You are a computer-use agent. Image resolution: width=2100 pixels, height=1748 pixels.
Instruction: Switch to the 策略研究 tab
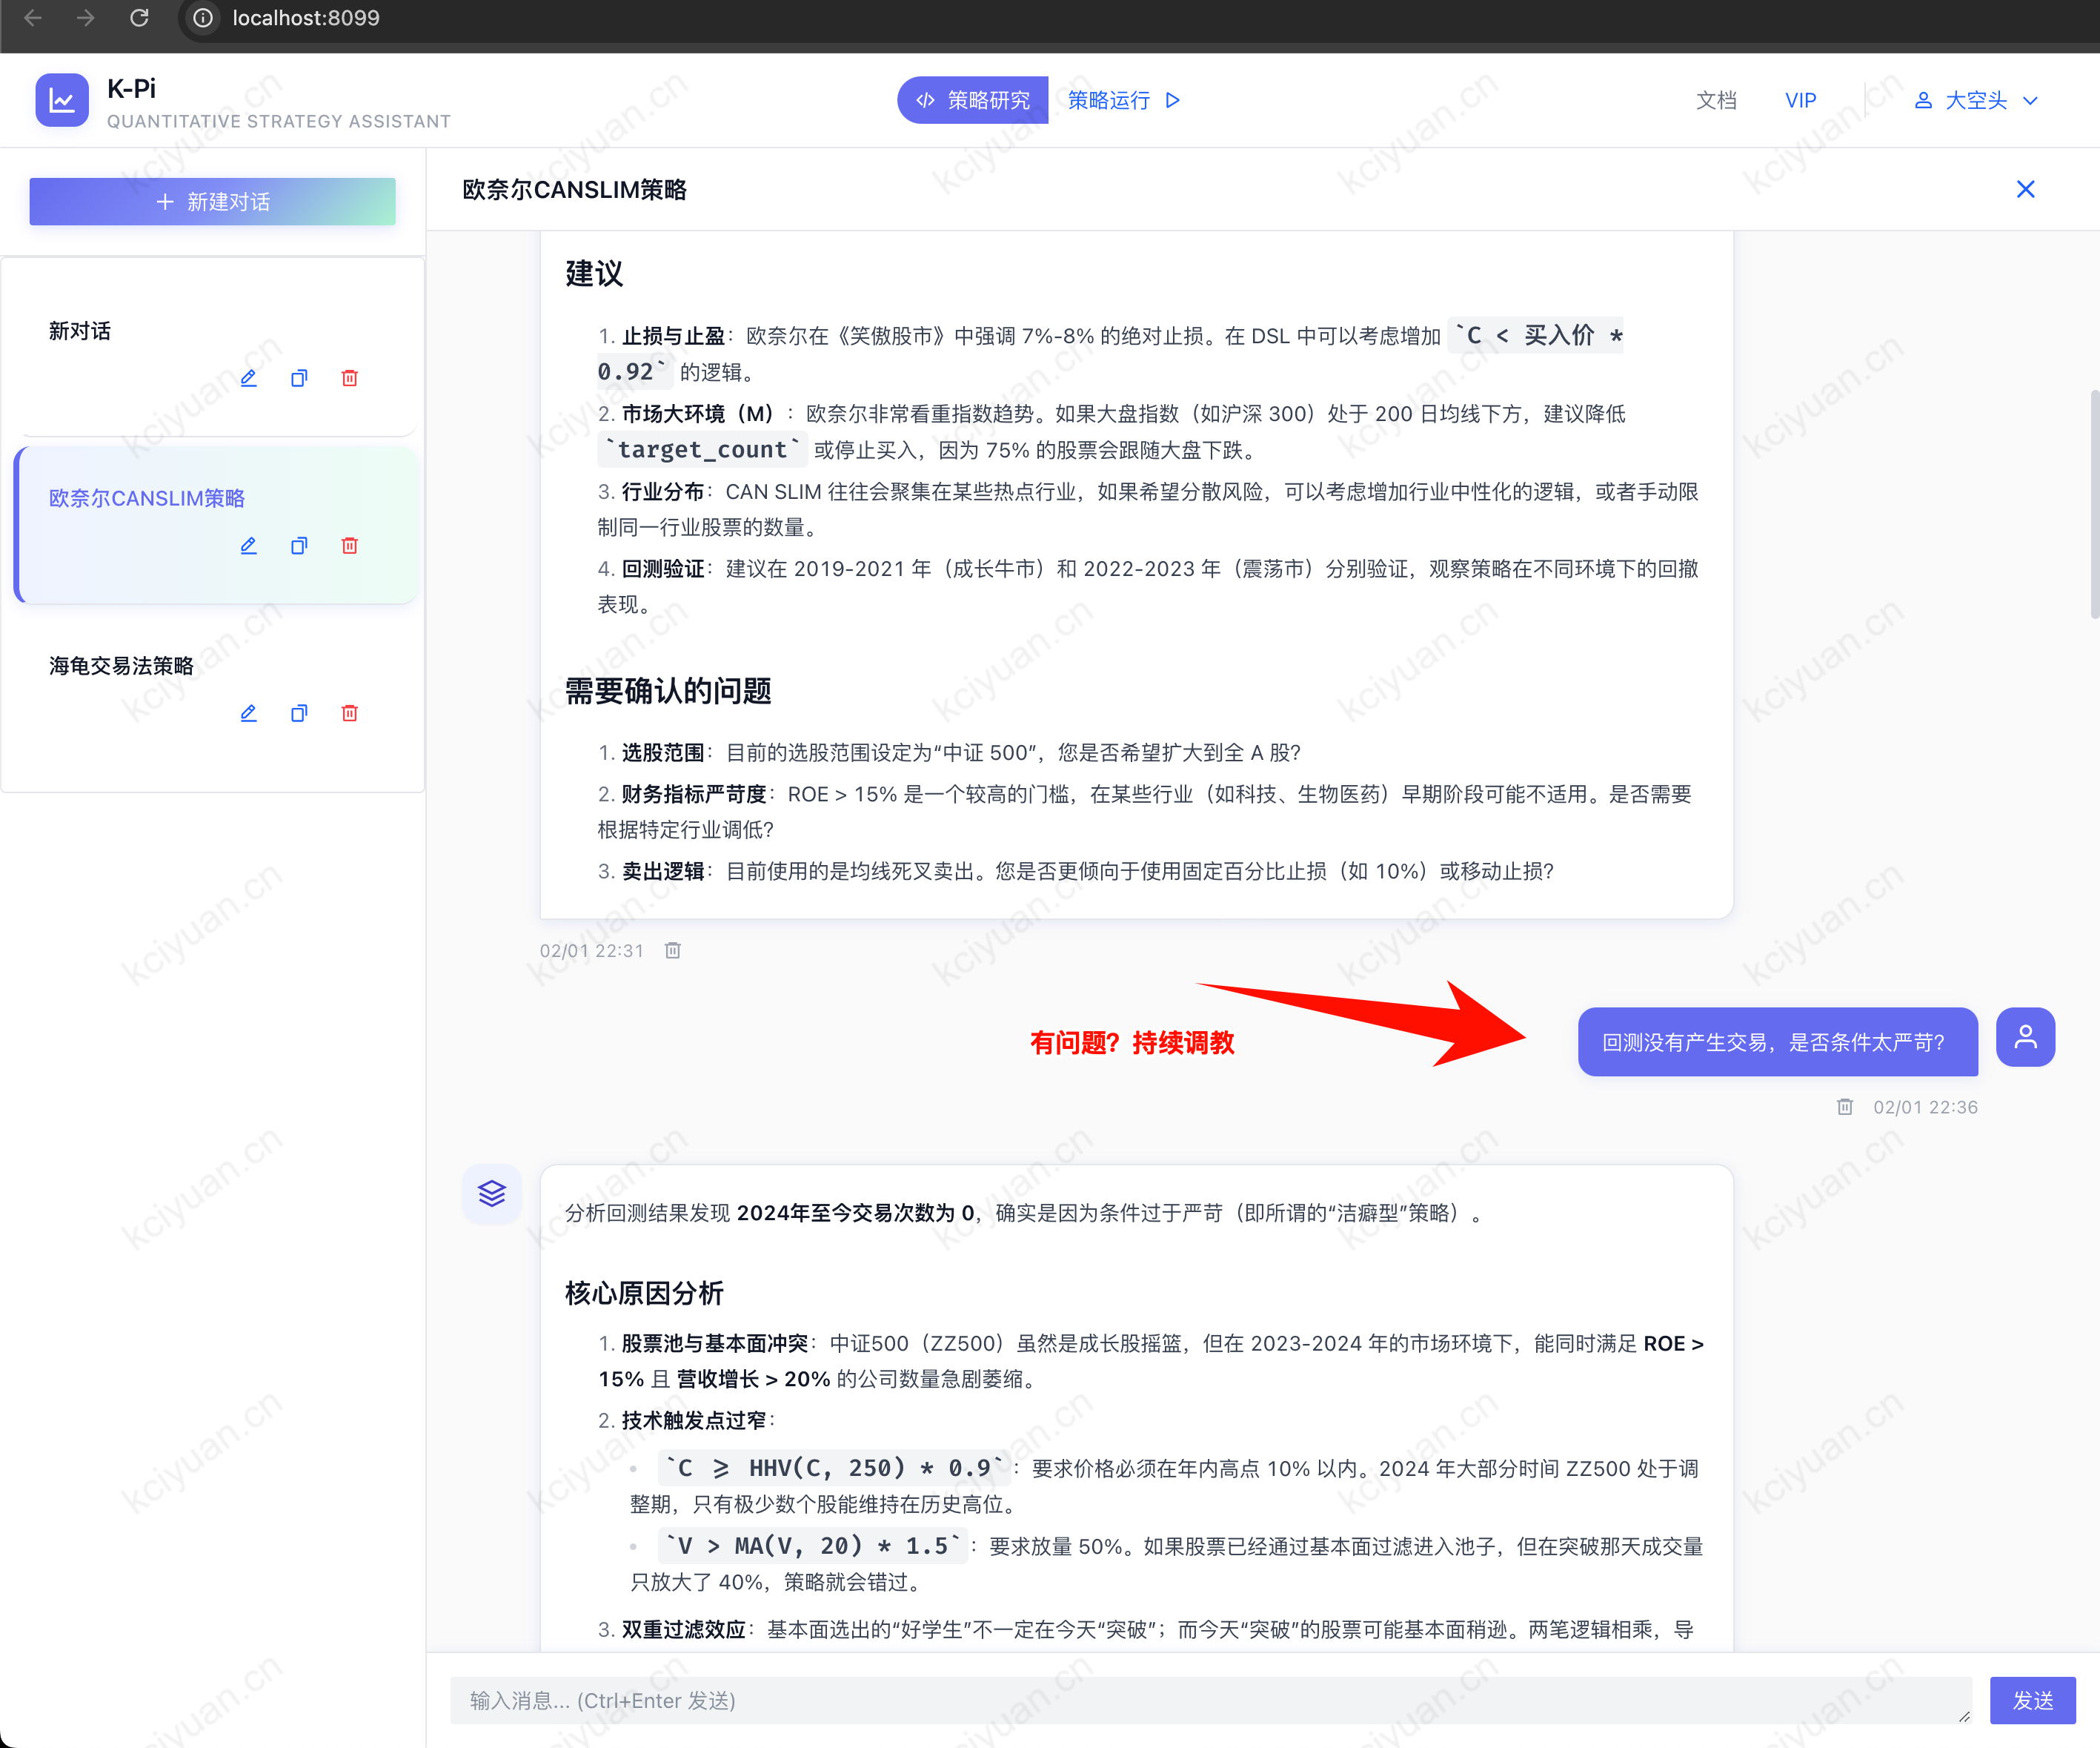pos(973,100)
